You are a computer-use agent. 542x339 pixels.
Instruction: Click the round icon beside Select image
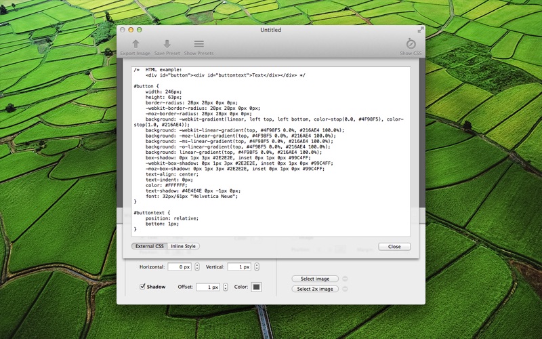(344, 279)
